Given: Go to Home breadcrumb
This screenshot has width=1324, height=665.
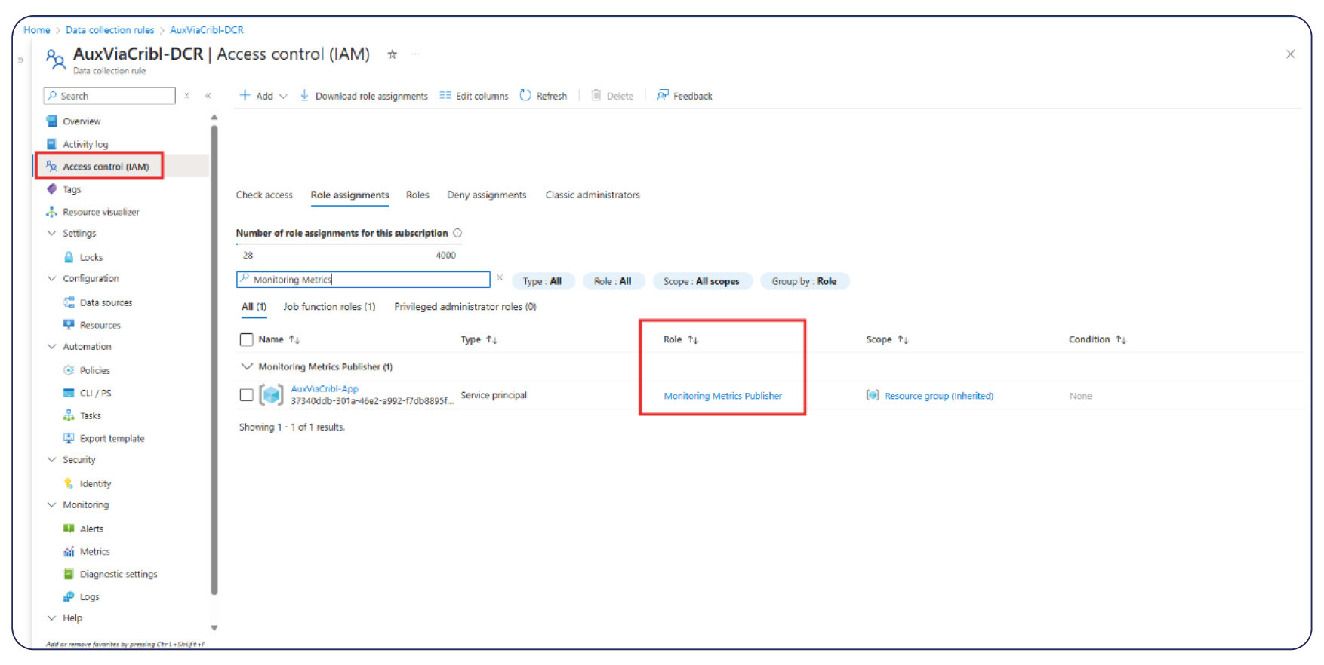Looking at the screenshot, I should click(x=36, y=30).
